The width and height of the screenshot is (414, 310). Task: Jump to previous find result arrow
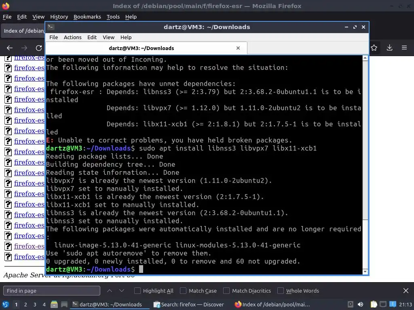[x=110, y=291]
